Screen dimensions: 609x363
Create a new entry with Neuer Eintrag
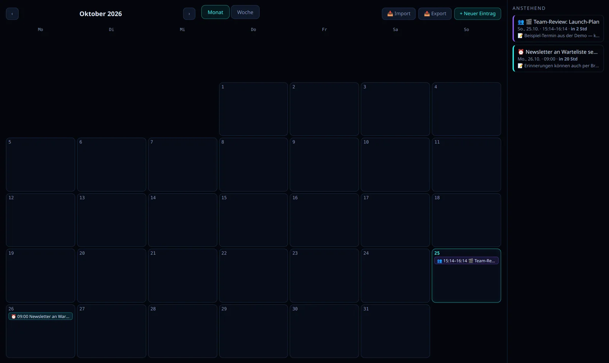[x=478, y=14]
